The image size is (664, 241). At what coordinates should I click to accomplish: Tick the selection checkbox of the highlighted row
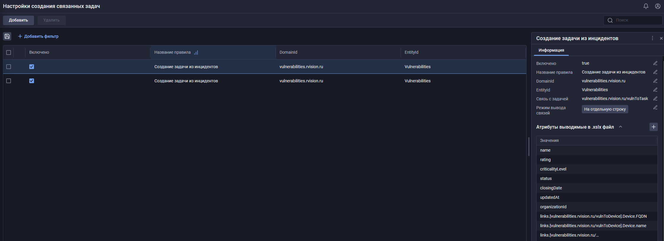coord(9,67)
